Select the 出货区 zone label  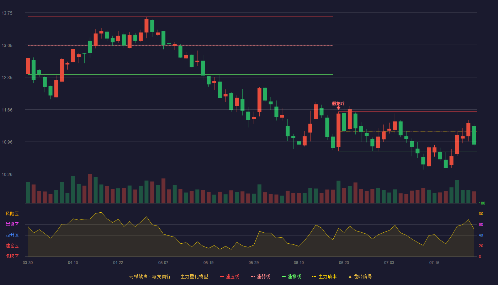click(12, 224)
